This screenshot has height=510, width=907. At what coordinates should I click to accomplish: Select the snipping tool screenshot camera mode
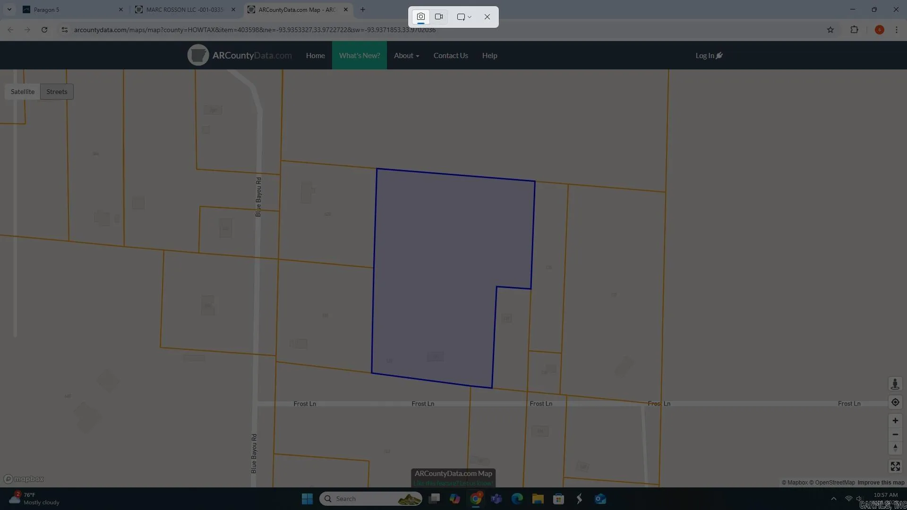(x=421, y=17)
